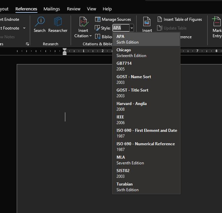
Task: Open the Footnotes dialog launcher
Action: click(27, 44)
